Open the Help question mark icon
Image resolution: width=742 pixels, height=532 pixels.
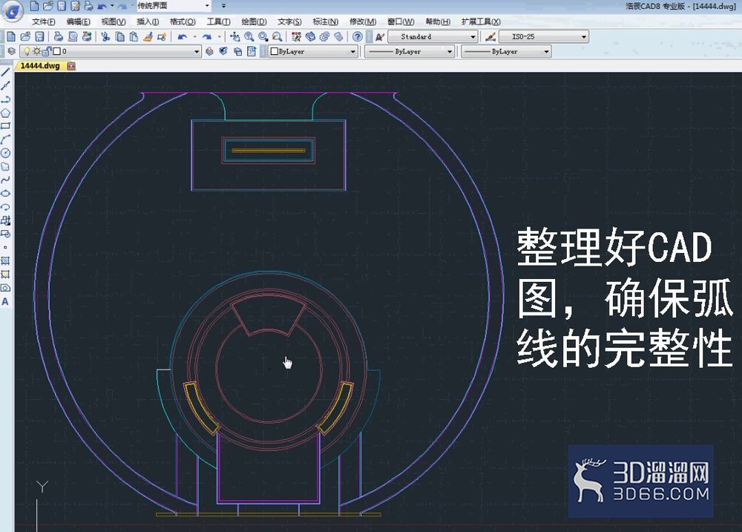click(358, 36)
